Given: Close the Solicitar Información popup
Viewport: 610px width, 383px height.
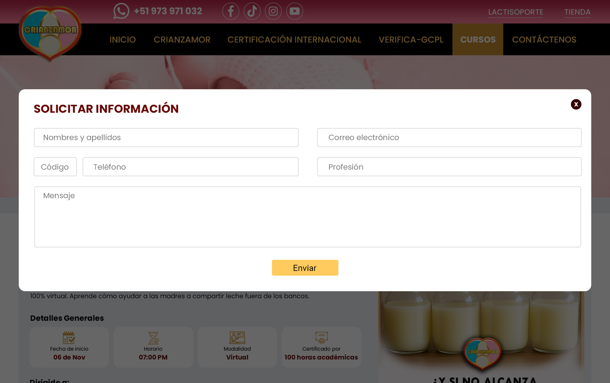Looking at the screenshot, I should click(x=576, y=104).
